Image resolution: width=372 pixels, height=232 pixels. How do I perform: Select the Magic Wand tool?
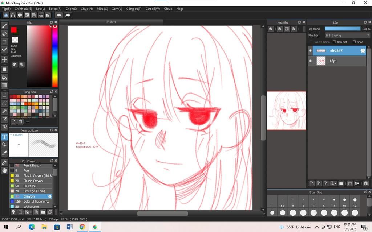[x=4, y=111]
